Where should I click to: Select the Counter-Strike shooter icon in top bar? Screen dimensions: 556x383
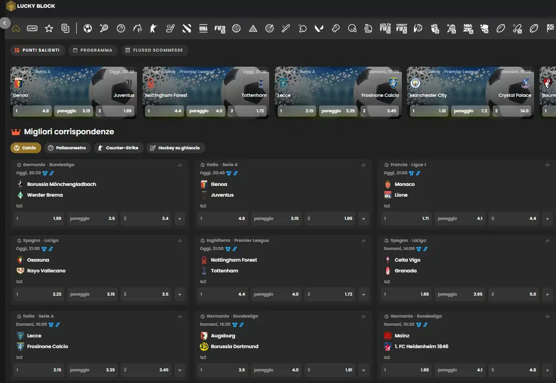[x=154, y=28]
